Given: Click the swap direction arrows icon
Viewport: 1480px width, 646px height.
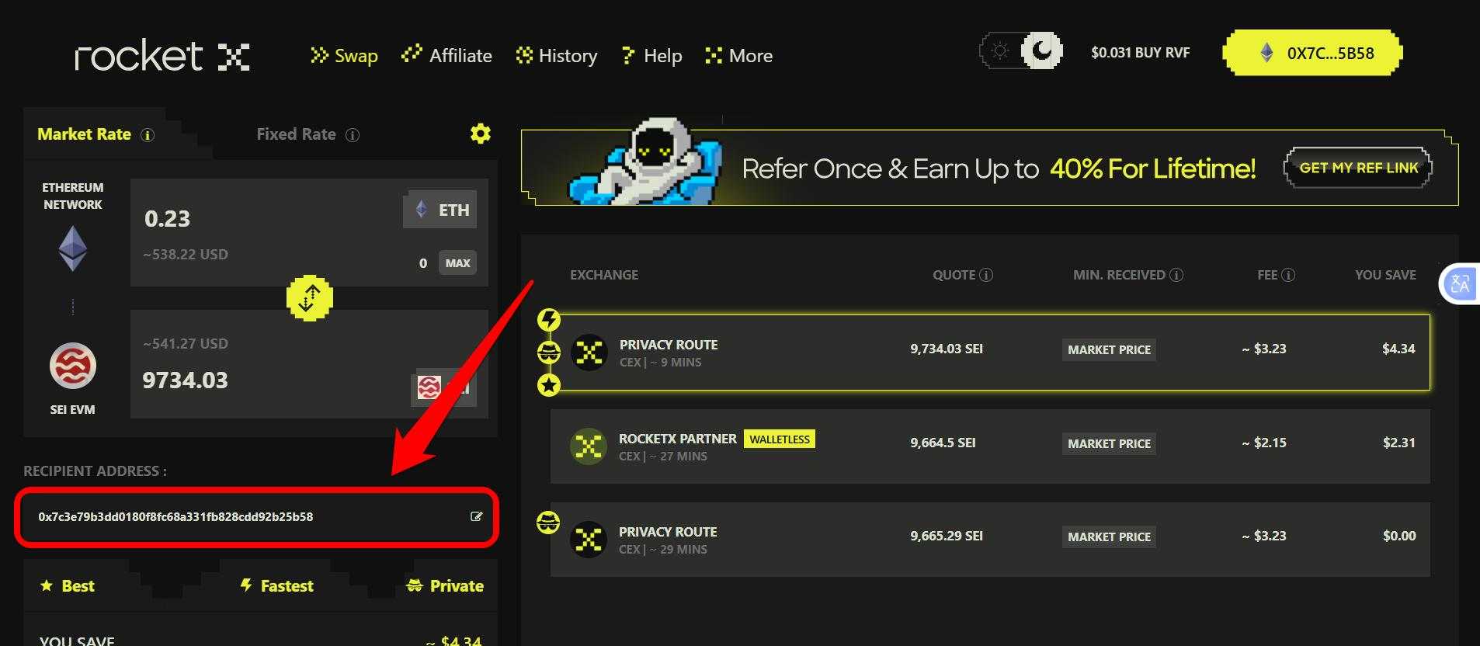Looking at the screenshot, I should click(310, 297).
